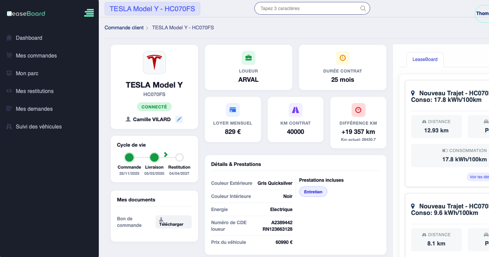Screen dimensions: 489x257
Task: Click the green briefcase Loueur icon
Action: point(249,58)
